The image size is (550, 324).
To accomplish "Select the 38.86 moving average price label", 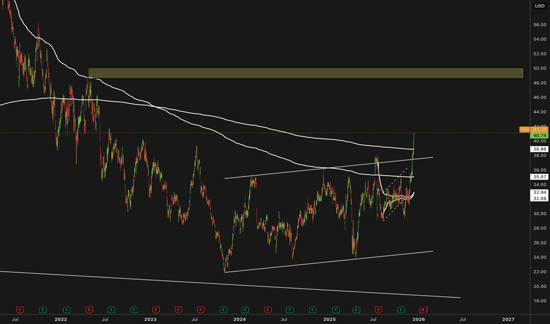I will [539, 149].
